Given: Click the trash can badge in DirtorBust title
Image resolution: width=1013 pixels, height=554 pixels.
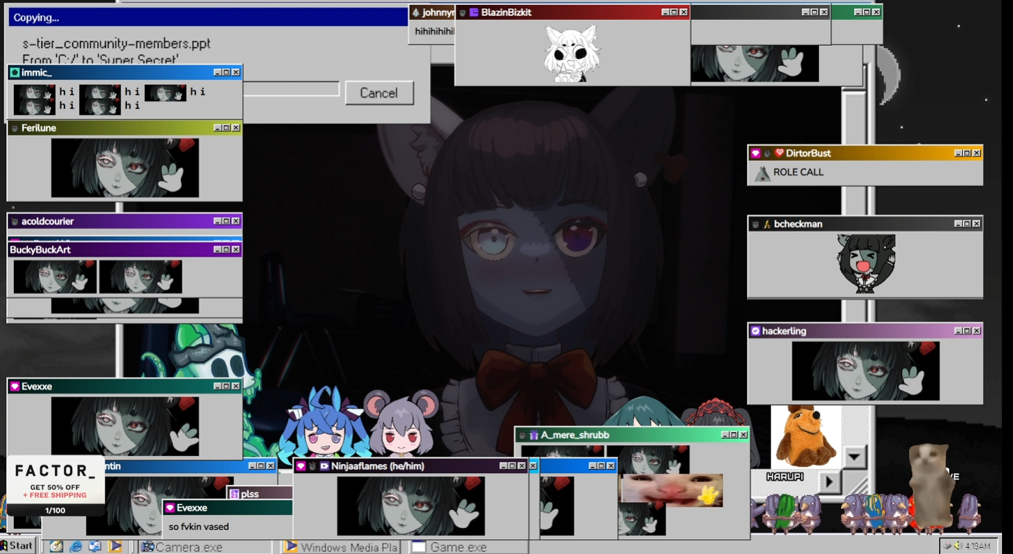Looking at the screenshot, I should (767, 154).
